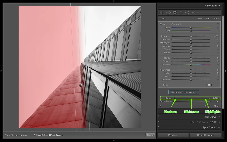Collapse the Histogram panel

pos(219,6)
